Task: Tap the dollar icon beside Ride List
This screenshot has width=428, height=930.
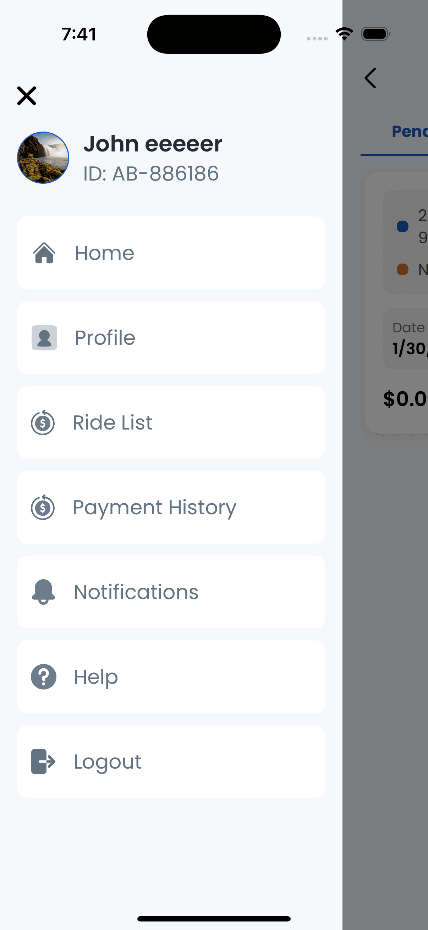Action: point(43,422)
